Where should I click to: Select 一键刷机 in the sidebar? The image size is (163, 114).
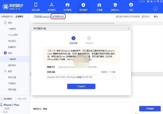pos(12,29)
